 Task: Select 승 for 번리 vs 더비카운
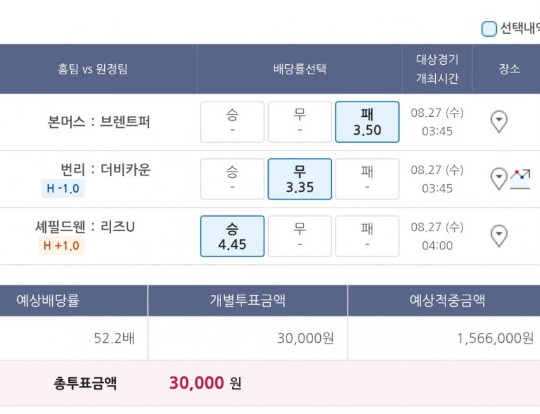(x=232, y=179)
